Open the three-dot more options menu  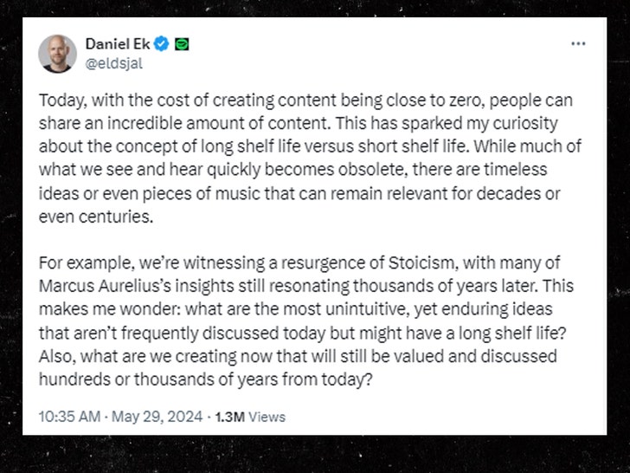pyautogui.click(x=577, y=44)
